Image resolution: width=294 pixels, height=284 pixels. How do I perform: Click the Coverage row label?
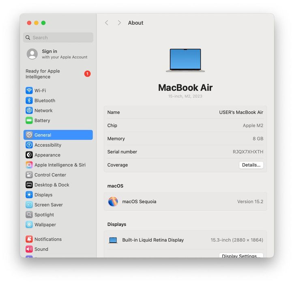118,165
